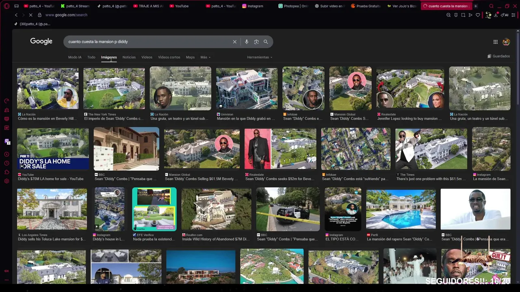Click the site lock icon in address bar

(x=39, y=15)
